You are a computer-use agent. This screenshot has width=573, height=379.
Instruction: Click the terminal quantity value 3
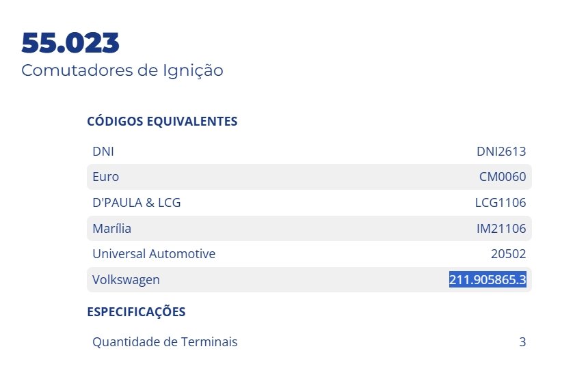[x=522, y=342]
